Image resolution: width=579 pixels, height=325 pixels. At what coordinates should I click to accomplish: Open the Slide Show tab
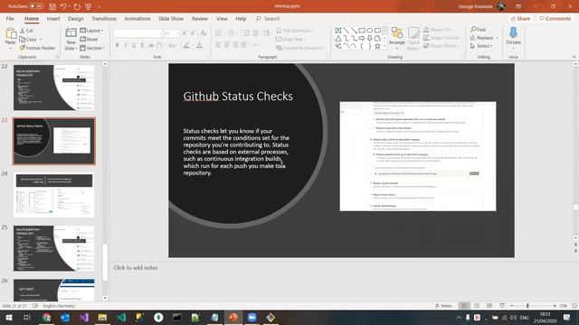pos(171,18)
